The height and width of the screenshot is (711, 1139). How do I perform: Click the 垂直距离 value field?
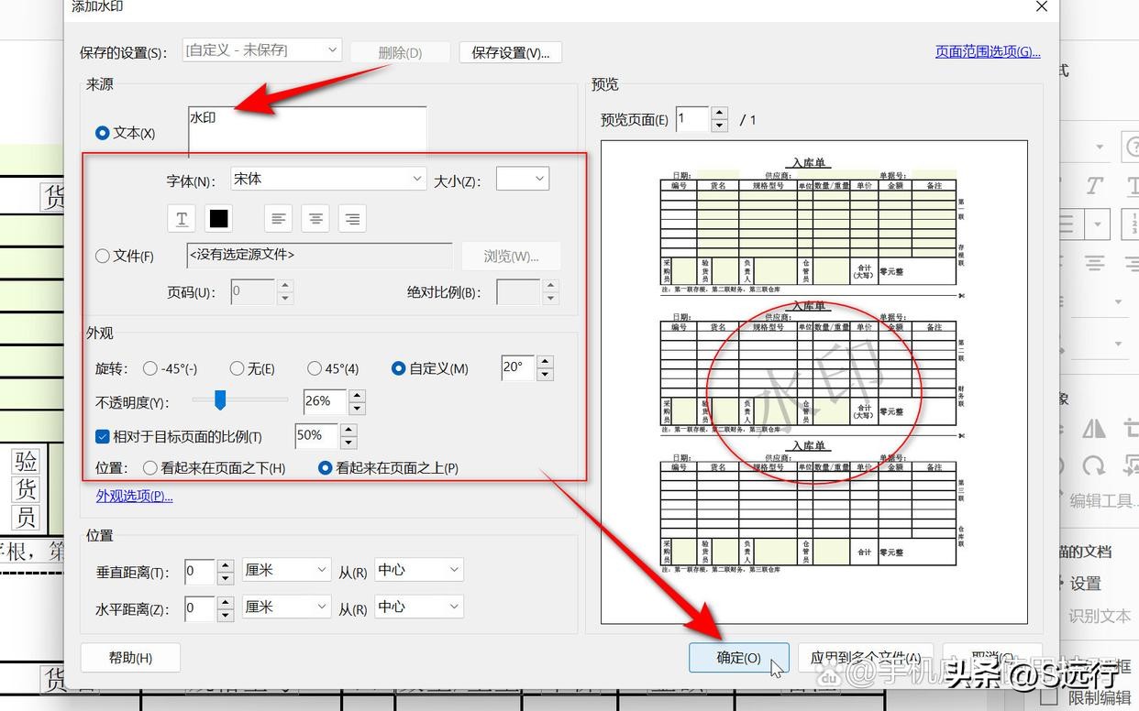point(200,572)
